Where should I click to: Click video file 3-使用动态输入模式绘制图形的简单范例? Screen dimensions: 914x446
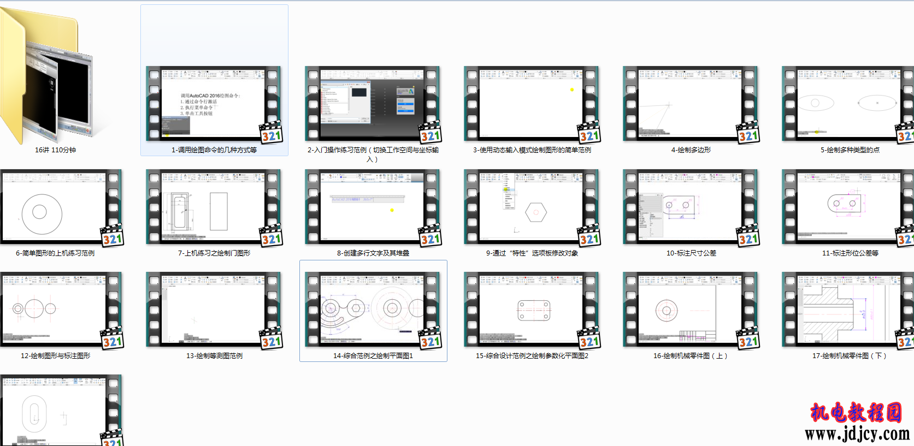[x=532, y=104]
